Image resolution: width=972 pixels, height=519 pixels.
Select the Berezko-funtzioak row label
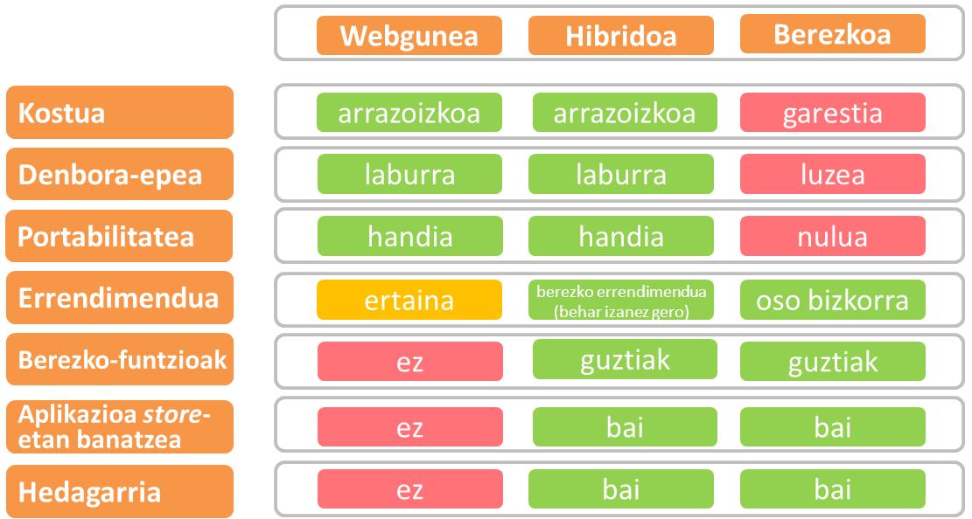click(x=120, y=360)
